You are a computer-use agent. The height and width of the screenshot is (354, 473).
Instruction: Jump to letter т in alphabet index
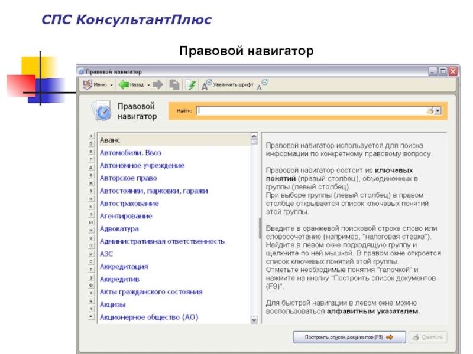91,270
